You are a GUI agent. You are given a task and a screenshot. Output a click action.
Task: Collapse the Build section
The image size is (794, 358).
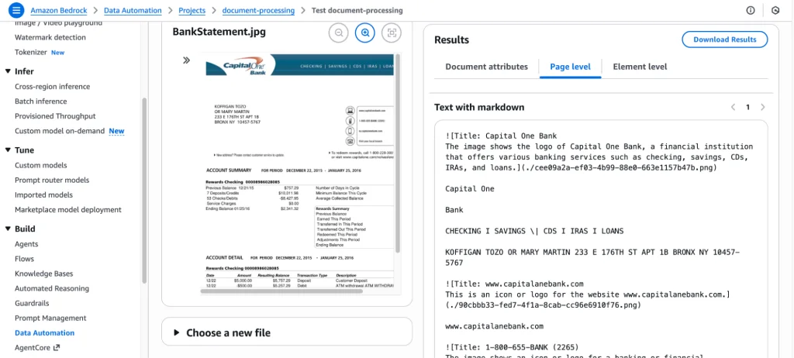8,229
